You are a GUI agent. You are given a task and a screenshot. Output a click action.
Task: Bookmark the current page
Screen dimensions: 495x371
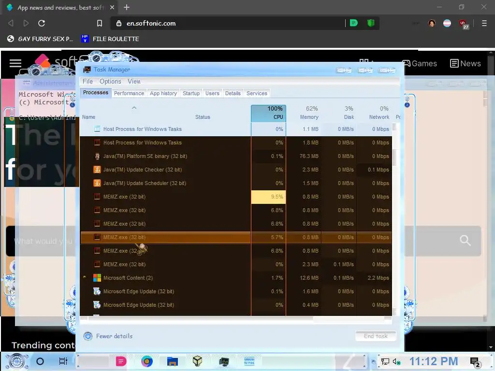tap(100, 23)
